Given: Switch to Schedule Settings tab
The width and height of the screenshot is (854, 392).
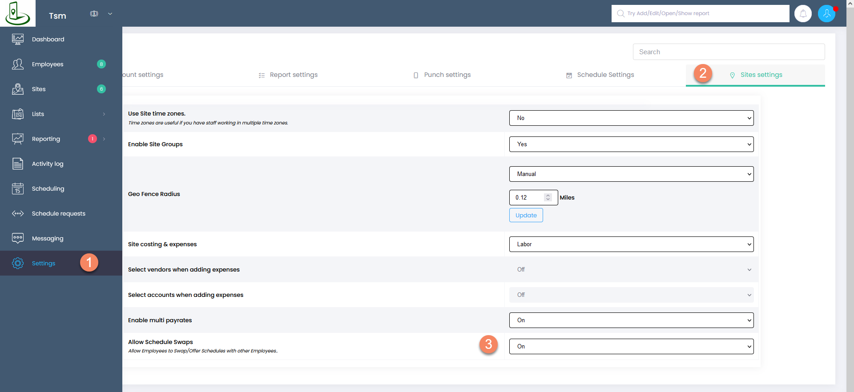Looking at the screenshot, I should coord(600,75).
